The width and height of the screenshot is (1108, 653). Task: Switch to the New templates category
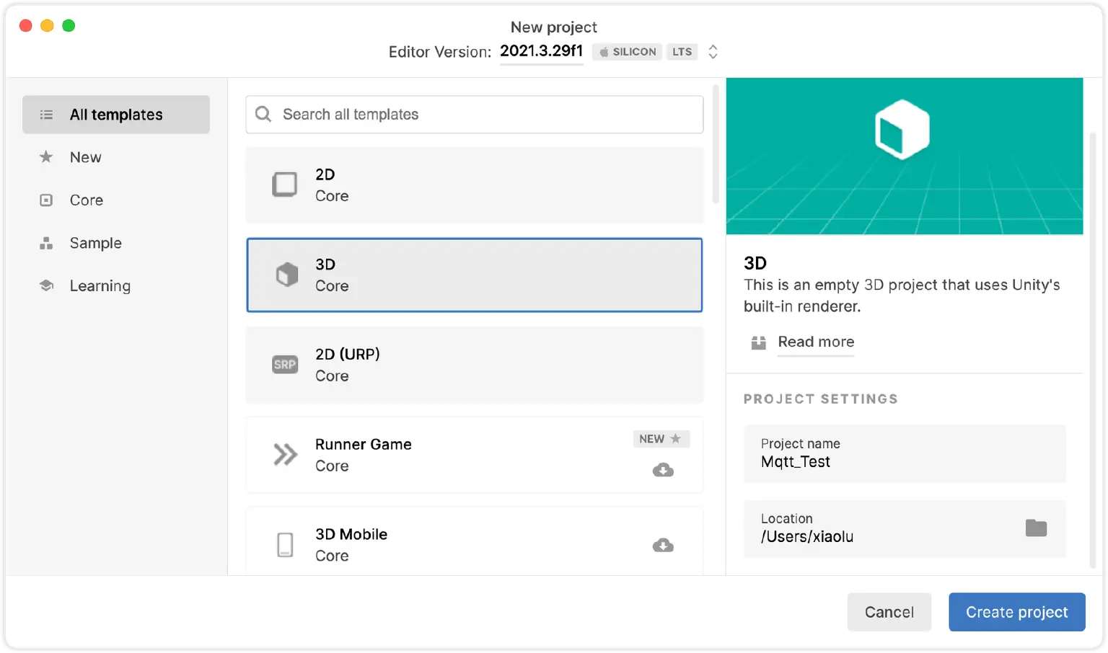coord(85,157)
